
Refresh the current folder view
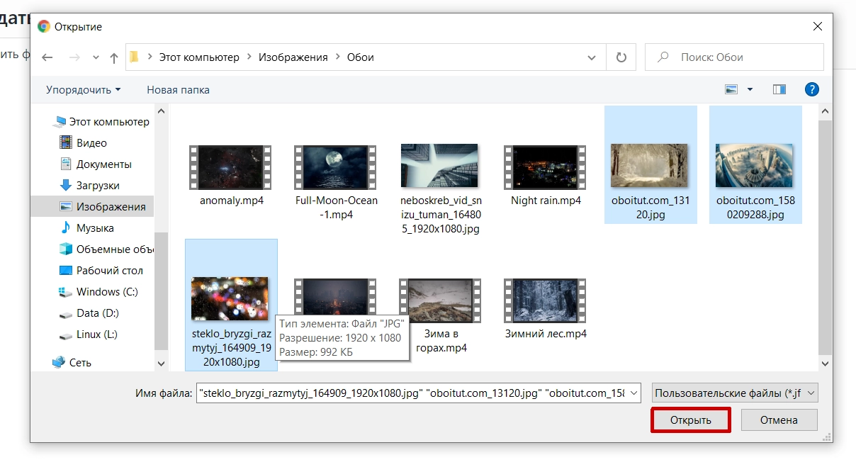[x=621, y=57]
